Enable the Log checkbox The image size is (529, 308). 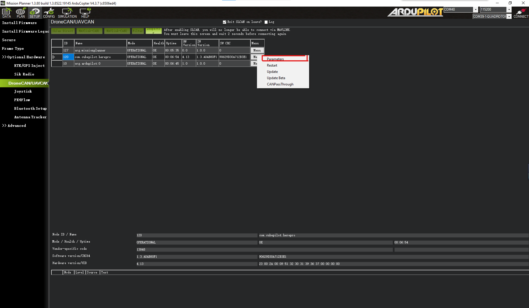pos(266,22)
